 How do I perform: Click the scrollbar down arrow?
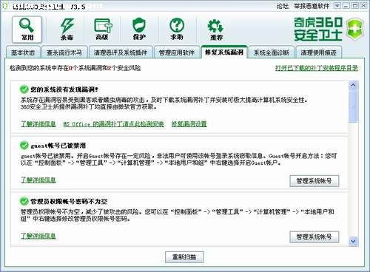(x=353, y=241)
